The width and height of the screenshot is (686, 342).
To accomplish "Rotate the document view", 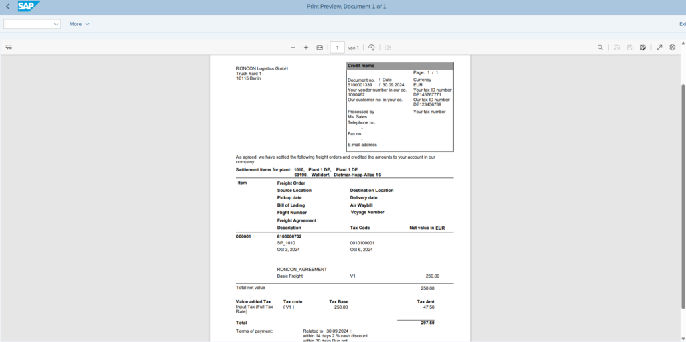I will point(372,48).
